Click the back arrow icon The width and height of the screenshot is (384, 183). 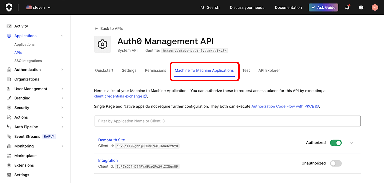(x=96, y=29)
